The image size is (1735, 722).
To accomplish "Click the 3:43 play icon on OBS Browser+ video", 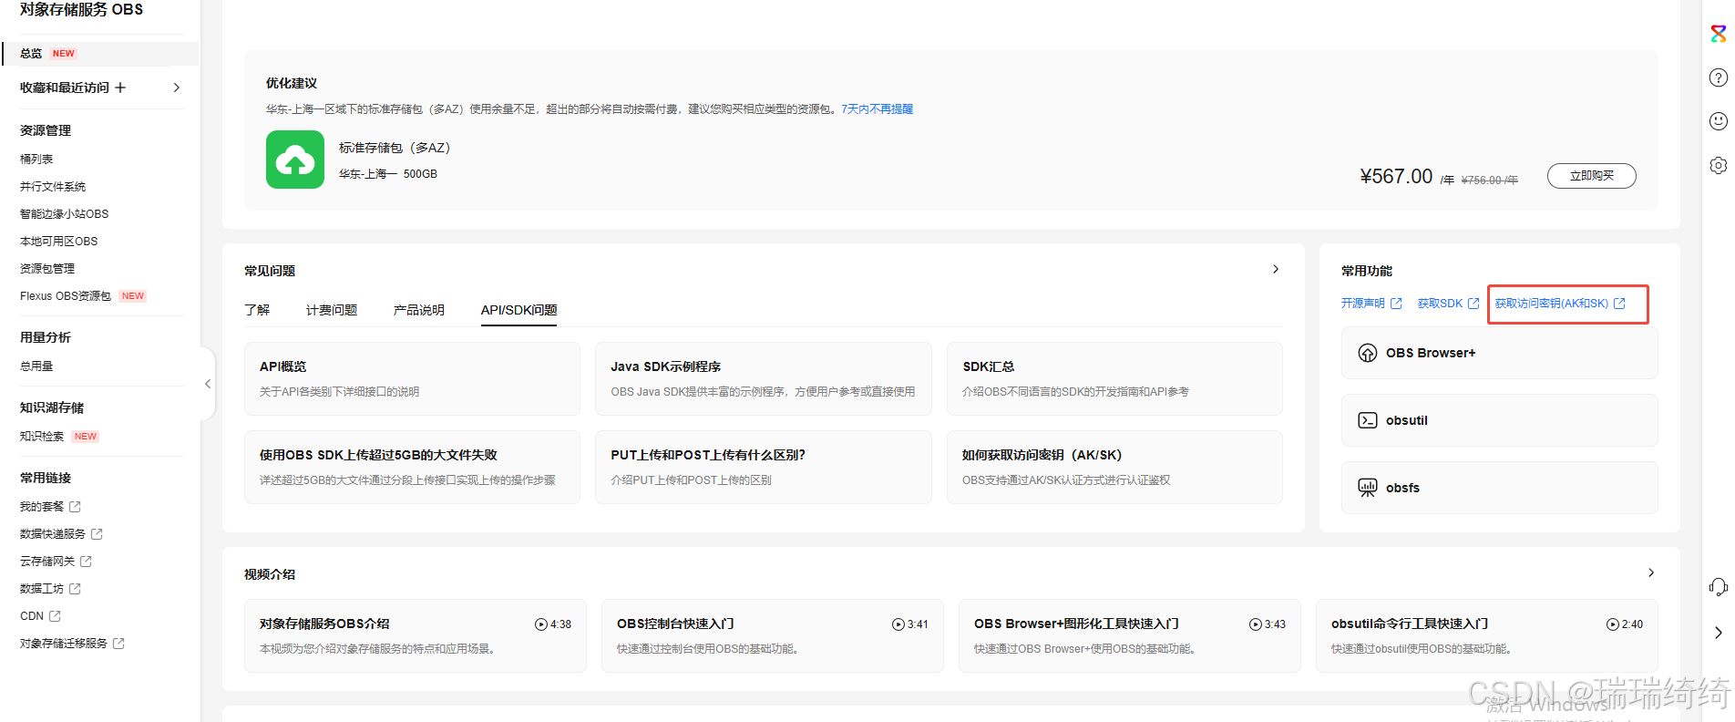I will pos(1256,624).
